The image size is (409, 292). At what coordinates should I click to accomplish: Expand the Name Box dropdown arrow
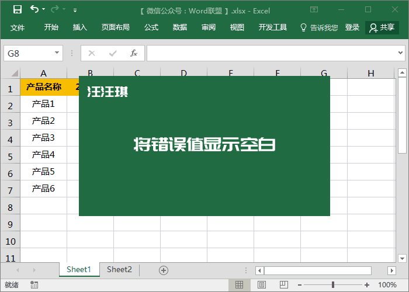coord(57,53)
